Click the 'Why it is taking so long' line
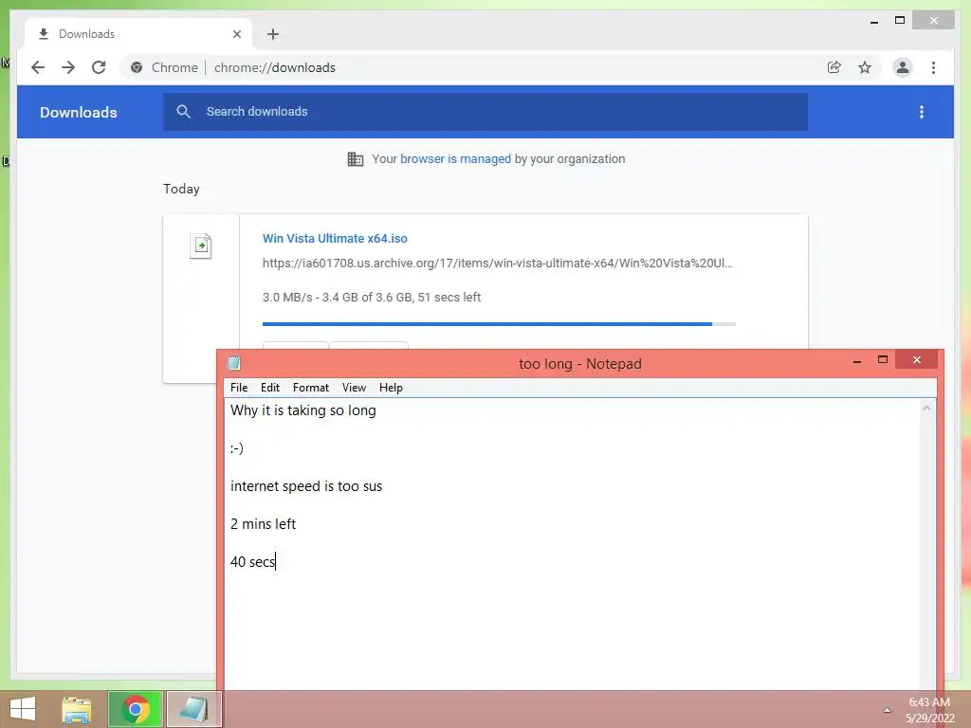 (x=302, y=410)
